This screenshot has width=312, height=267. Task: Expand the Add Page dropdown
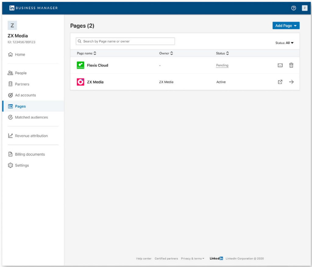[286, 26]
